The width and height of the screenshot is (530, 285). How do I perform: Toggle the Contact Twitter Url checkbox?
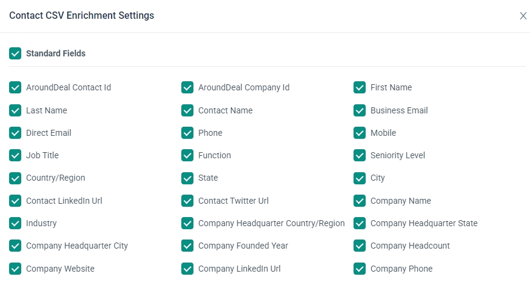coord(187,201)
